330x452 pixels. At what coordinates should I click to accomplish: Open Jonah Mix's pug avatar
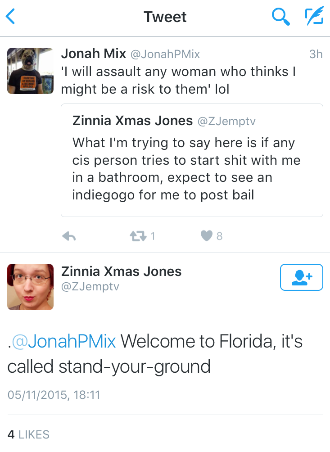coord(30,71)
